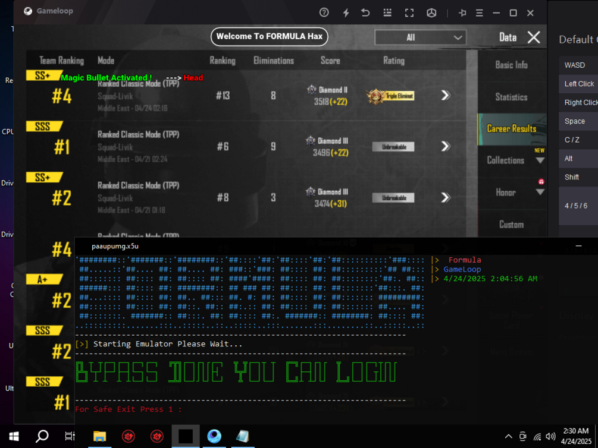Select the Left Click key mapping entry
Screen dimensions: 598x448
coord(578,84)
